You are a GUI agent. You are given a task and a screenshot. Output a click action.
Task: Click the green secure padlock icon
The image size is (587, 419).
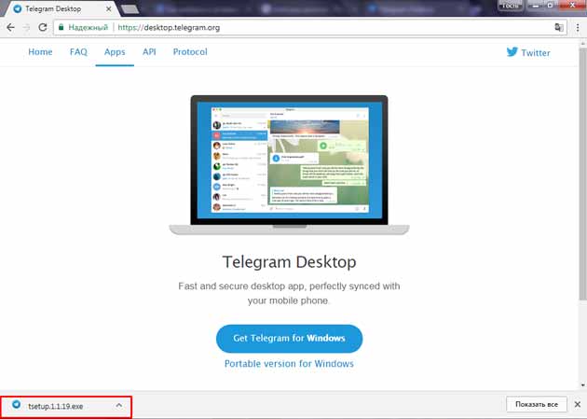(x=61, y=27)
